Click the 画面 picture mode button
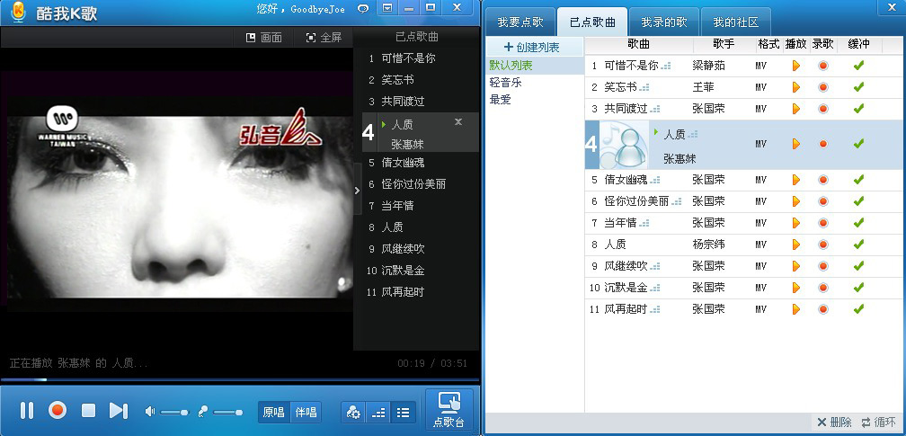 click(264, 38)
